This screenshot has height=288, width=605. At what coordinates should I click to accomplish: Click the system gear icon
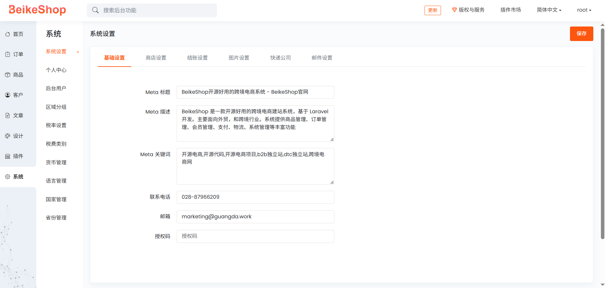(8, 177)
